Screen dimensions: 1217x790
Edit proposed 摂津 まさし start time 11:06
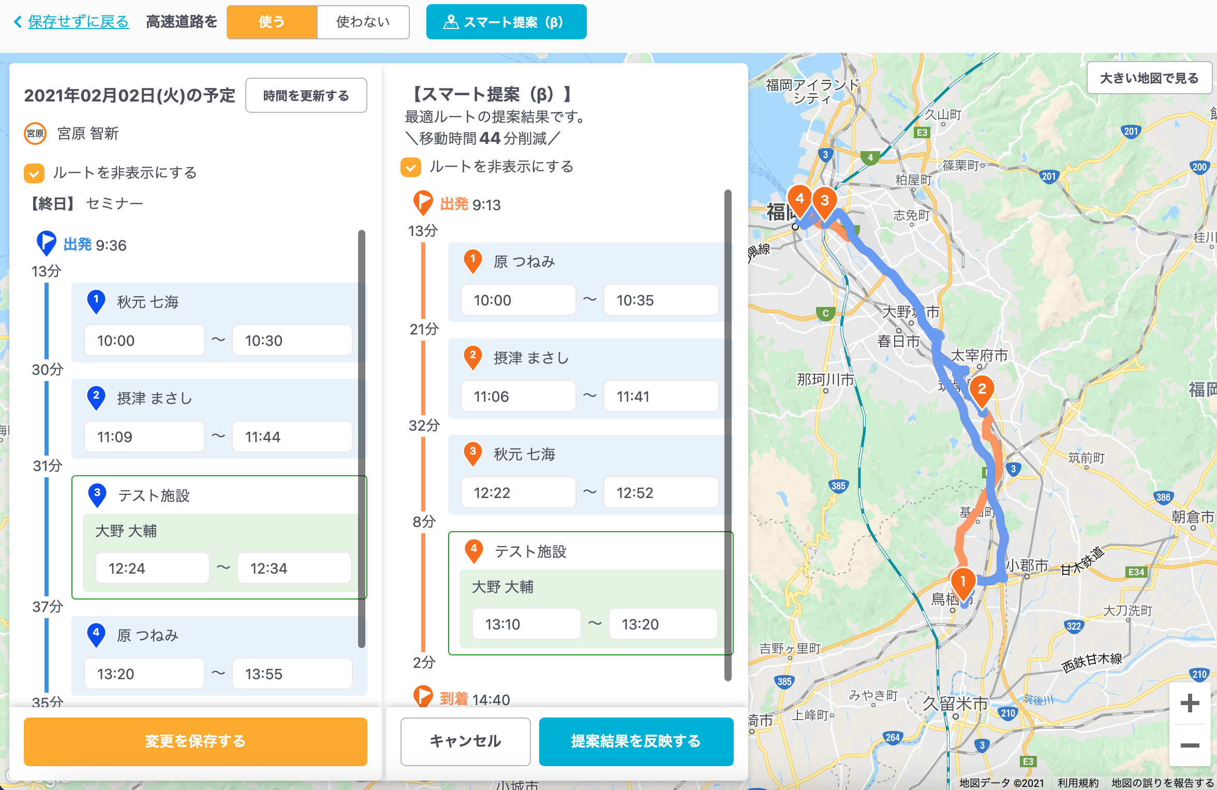(518, 397)
